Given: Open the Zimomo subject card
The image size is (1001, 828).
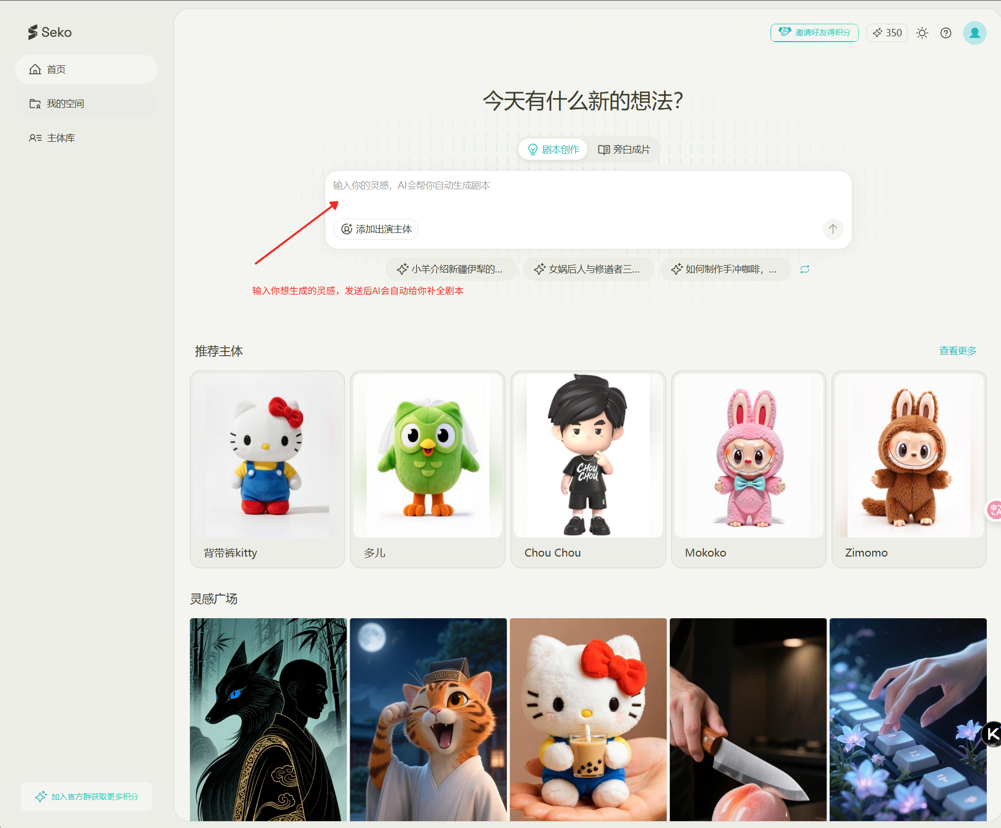Looking at the screenshot, I should [x=909, y=469].
